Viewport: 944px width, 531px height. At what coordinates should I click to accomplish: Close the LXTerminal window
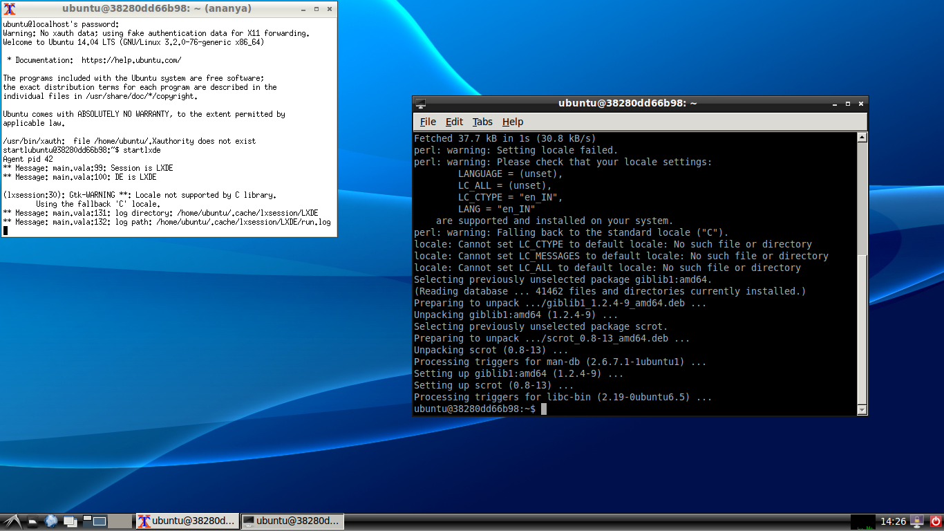860,104
